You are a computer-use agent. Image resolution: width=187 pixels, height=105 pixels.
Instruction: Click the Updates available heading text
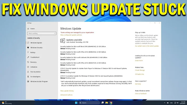[74, 40]
